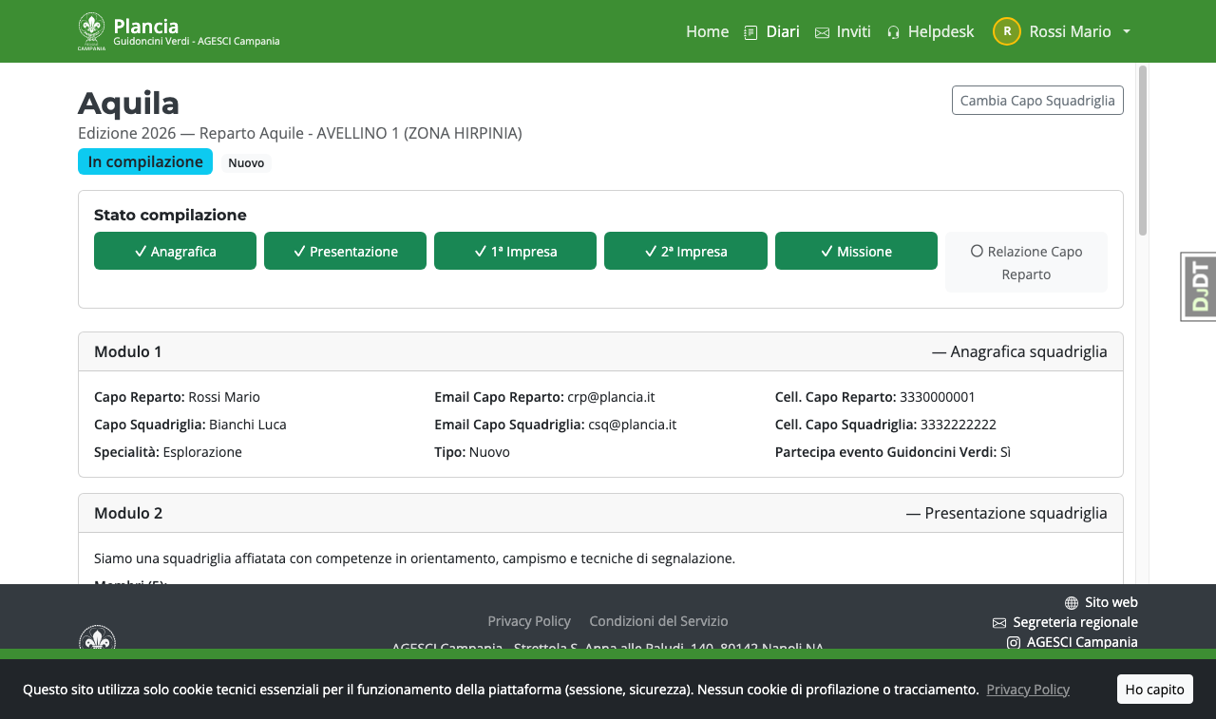Click the page vertical scrollbar thumb
This screenshot has width=1216, height=719.
coord(1143,150)
